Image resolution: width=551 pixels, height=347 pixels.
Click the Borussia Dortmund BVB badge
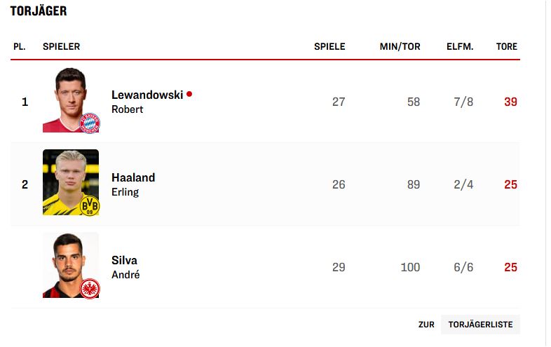[90, 205]
